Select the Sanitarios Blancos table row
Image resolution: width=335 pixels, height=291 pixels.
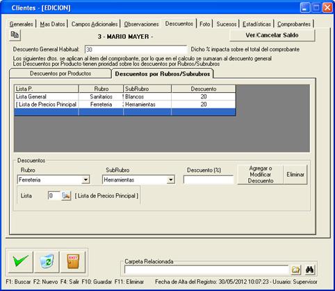click(125, 96)
